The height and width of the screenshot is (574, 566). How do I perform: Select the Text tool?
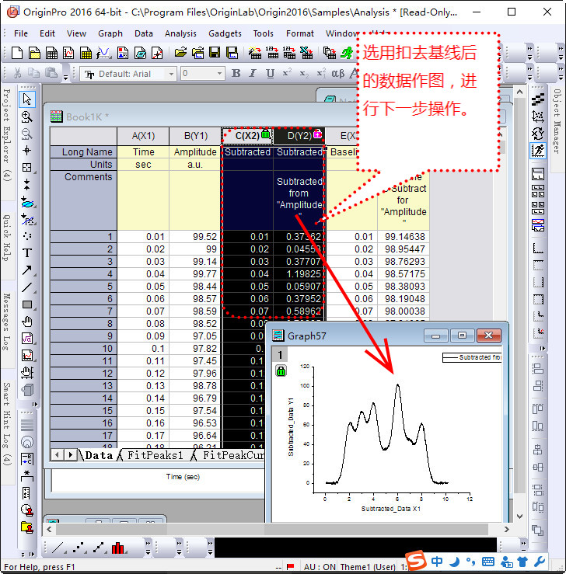pyautogui.click(x=27, y=252)
